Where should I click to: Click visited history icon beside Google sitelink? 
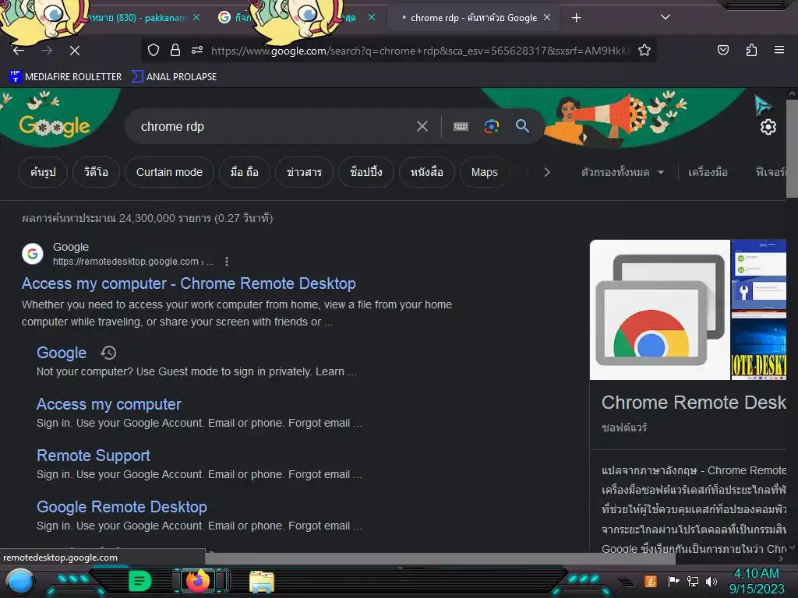pos(108,353)
